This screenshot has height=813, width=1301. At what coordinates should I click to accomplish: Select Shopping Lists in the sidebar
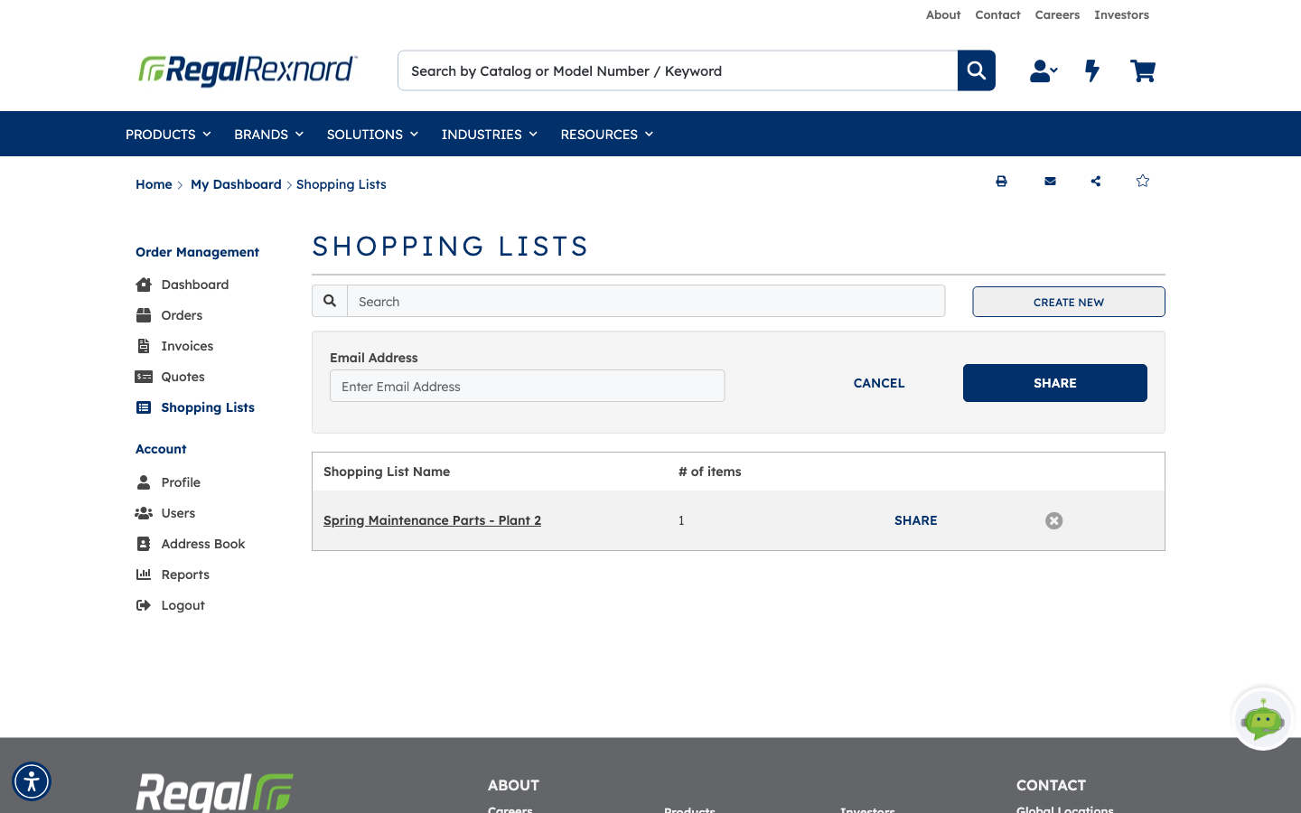pos(195,407)
